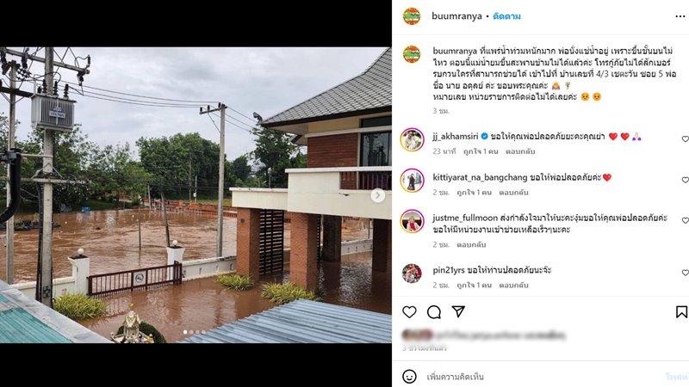
Task: Open buumranya username in header
Action: point(456,16)
